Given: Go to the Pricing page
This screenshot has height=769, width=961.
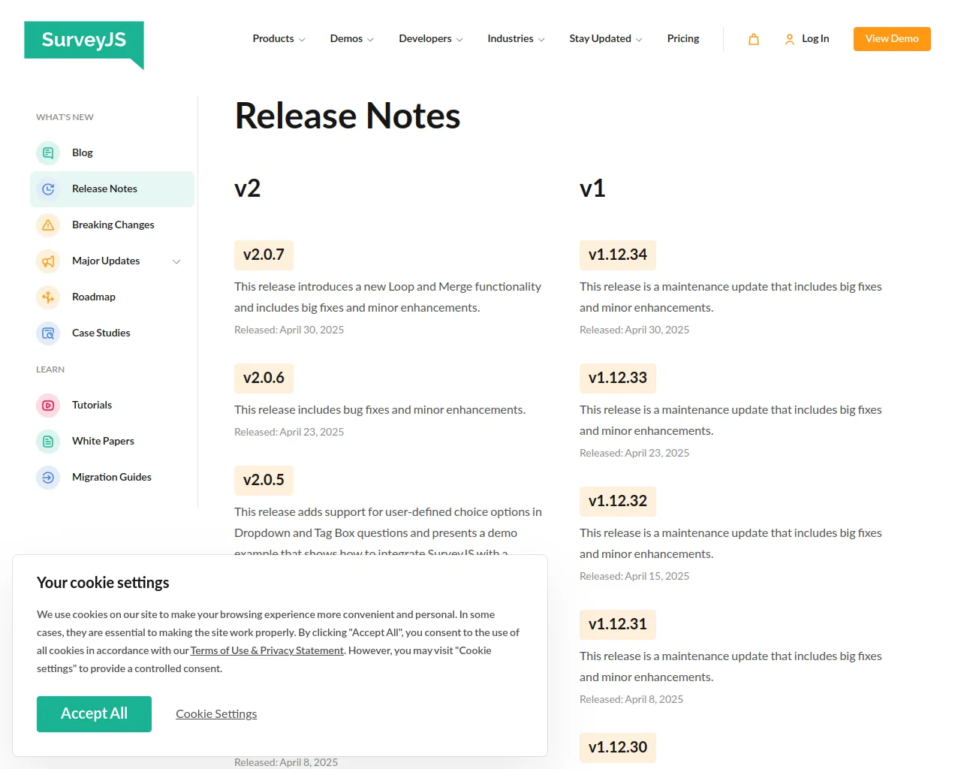Looking at the screenshot, I should point(683,38).
